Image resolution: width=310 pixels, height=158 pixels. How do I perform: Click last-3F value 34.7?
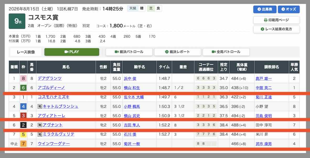224,78
